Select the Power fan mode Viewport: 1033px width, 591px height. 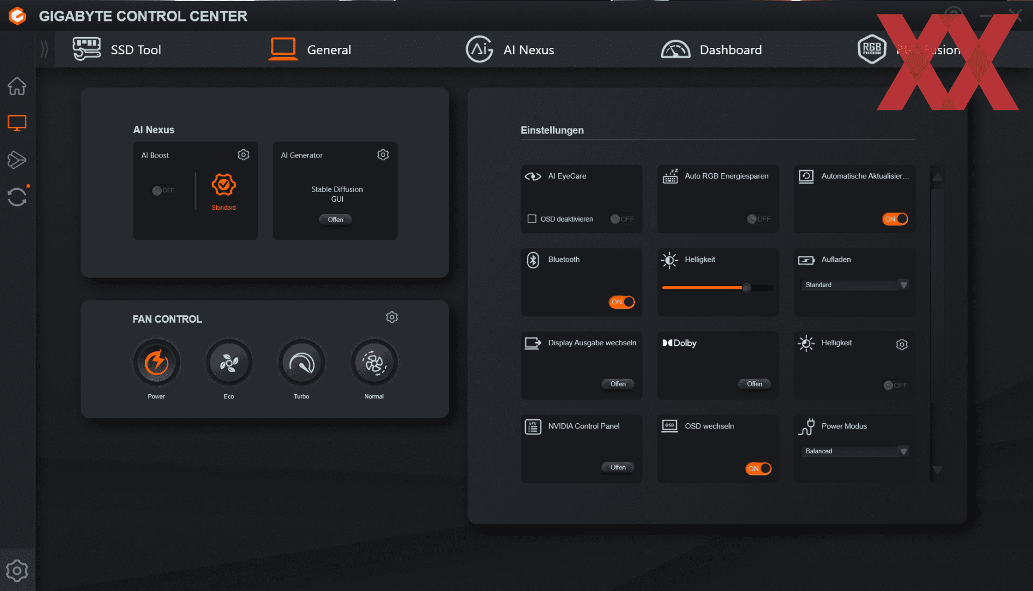157,363
